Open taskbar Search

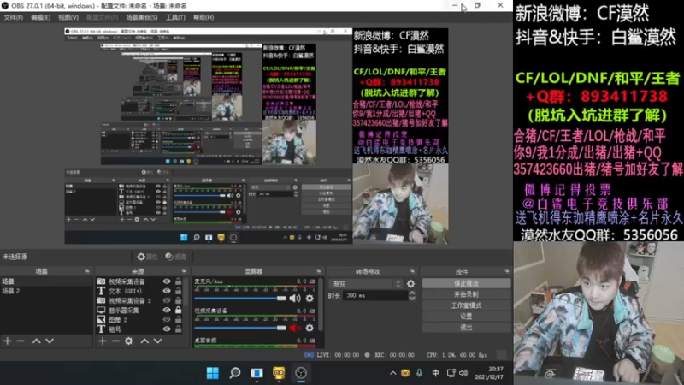click(234, 373)
